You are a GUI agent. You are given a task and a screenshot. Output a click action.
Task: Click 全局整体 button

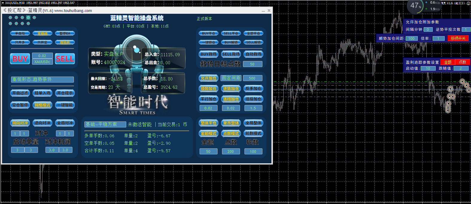click(x=253, y=123)
